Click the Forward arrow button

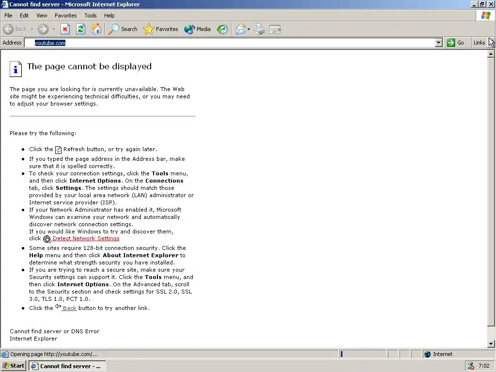point(43,29)
